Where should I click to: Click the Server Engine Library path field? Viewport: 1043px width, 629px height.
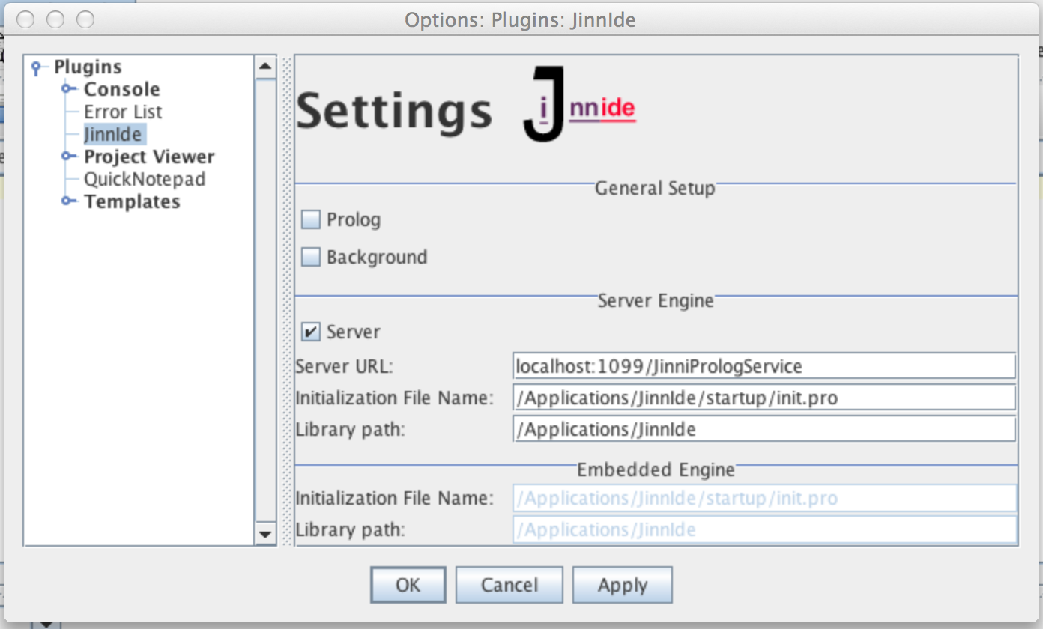coord(764,429)
